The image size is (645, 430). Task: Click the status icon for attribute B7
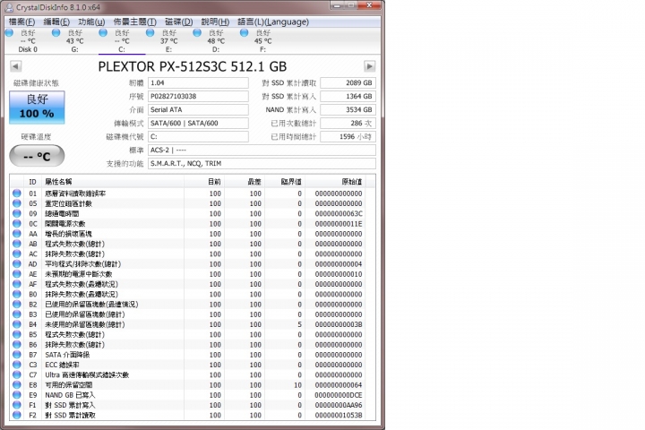point(17,354)
